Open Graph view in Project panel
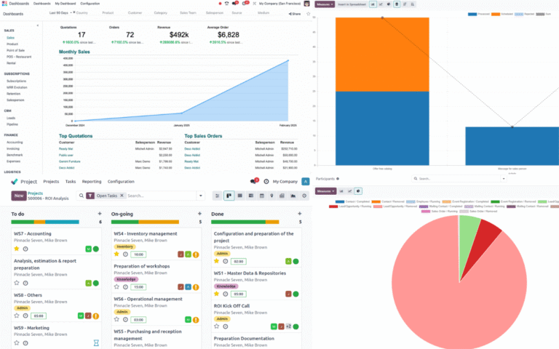Image resolution: width=559 pixels, height=349 pixels. (x=293, y=196)
